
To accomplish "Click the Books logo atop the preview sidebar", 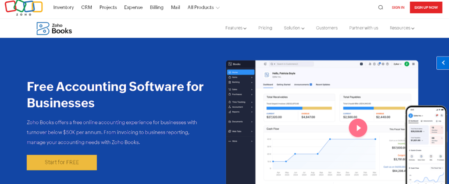I will coord(235,64).
